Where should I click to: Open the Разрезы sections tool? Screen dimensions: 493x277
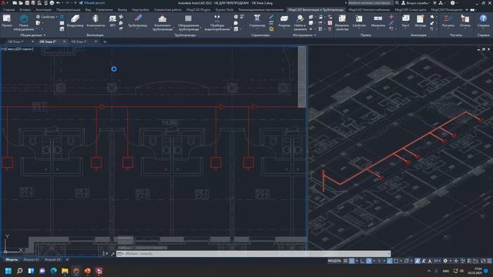(284, 21)
